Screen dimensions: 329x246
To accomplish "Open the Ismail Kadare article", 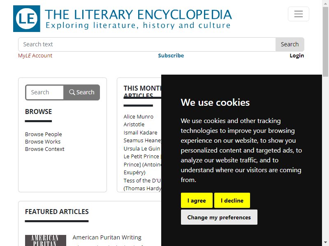I will click(x=140, y=132).
